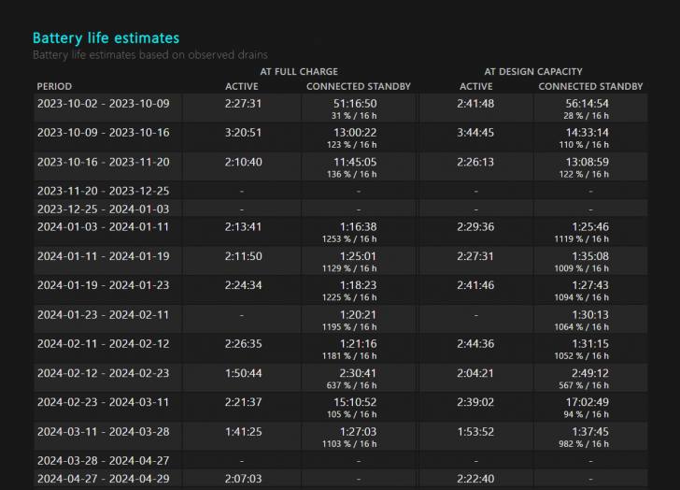Select the 2024-02-12 - 2024-02-23 period cell

[x=103, y=372]
